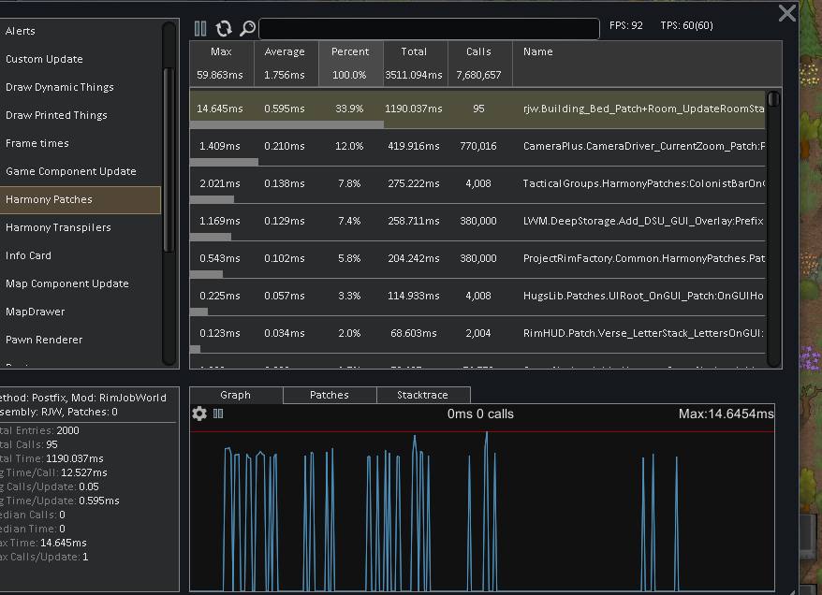Open the Stacktrace tab
The height and width of the screenshot is (595, 822).
pyautogui.click(x=422, y=395)
